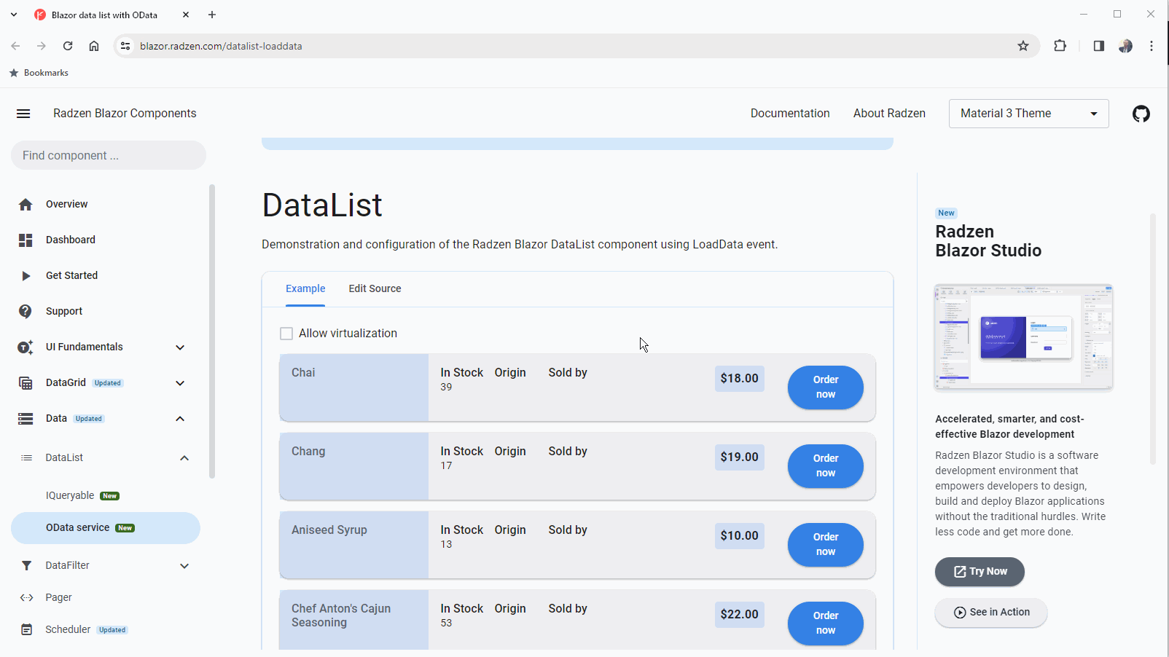Open IQueryable menu item
Viewport: 1169px width, 657px height.
click(105, 496)
